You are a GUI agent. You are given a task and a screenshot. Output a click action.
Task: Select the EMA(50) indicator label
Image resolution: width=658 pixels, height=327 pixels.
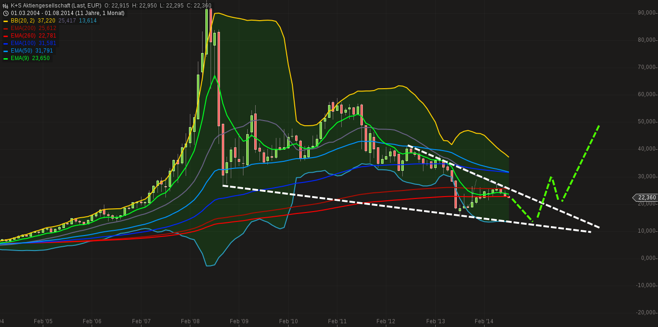pos(22,51)
